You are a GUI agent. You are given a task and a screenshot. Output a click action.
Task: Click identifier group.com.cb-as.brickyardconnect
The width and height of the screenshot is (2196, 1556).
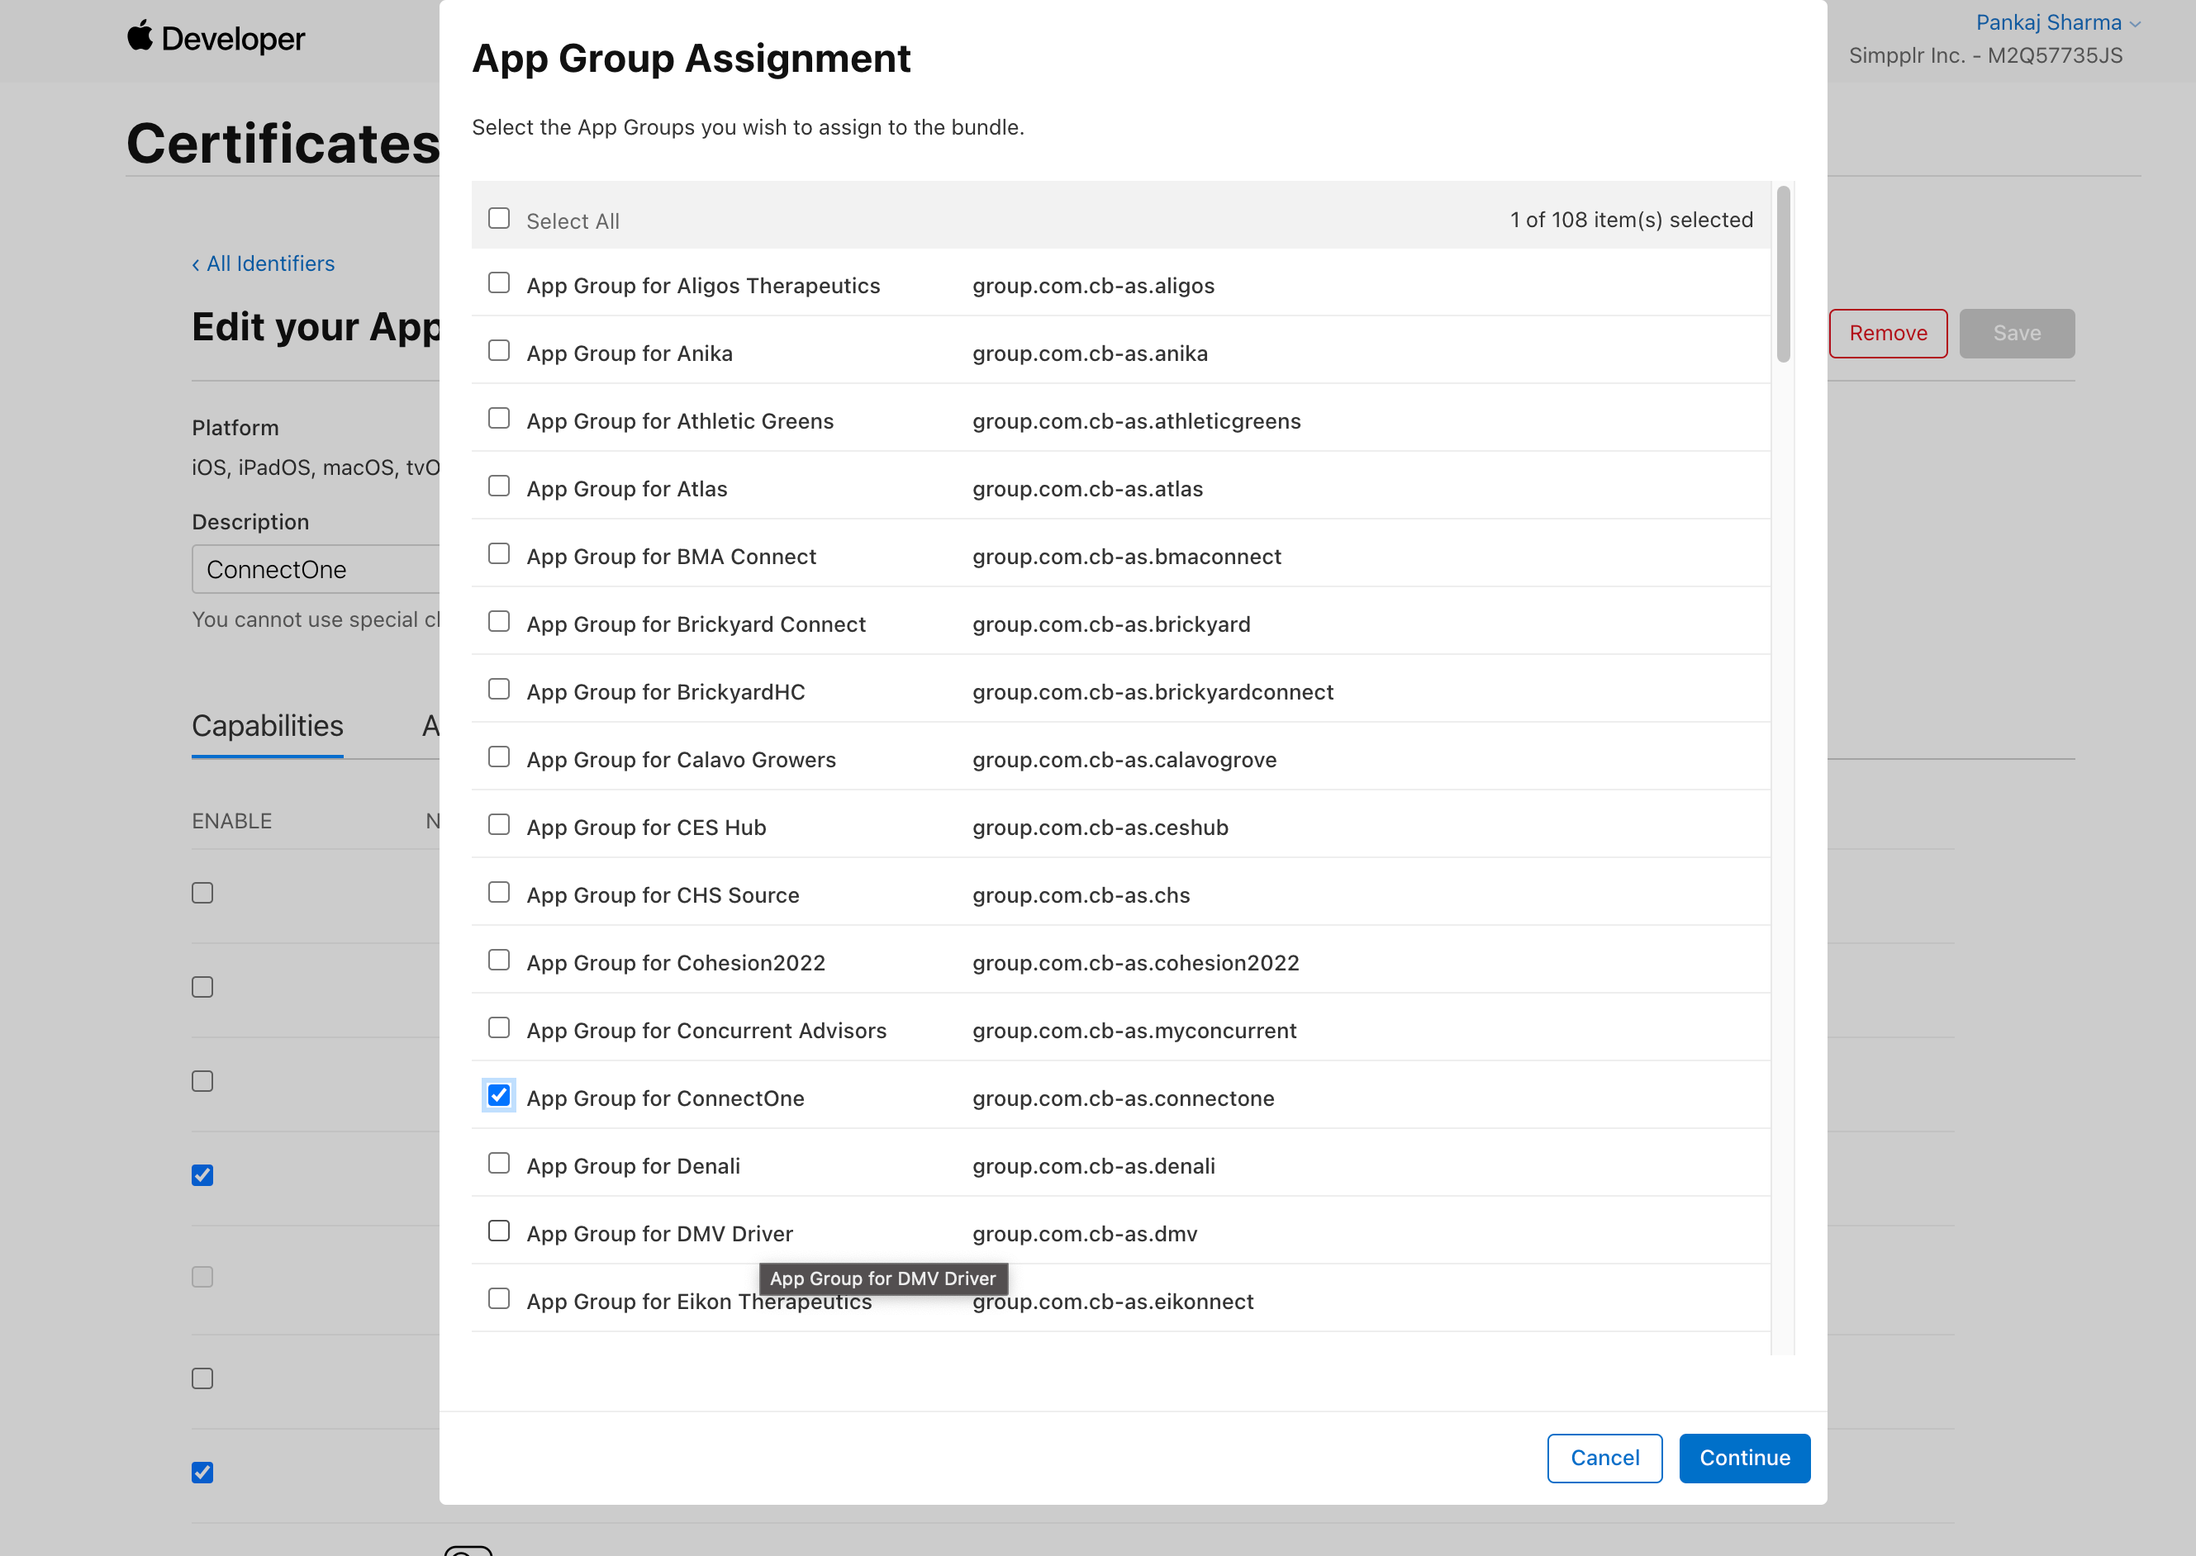click(1153, 692)
